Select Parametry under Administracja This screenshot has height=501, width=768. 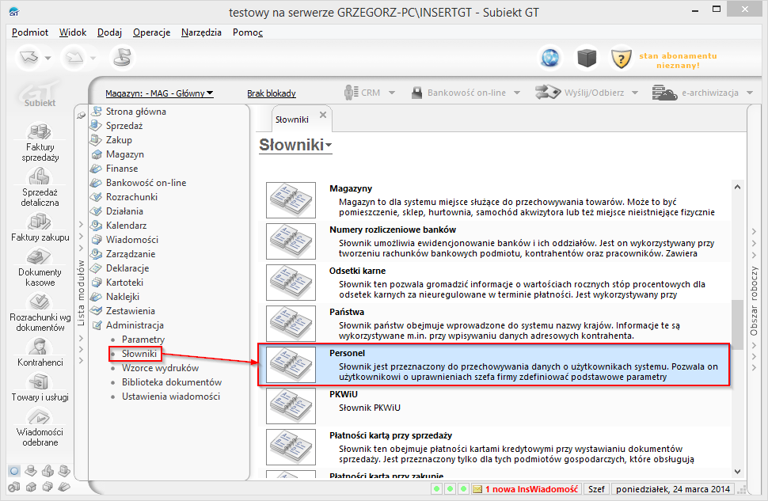click(143, 340)
